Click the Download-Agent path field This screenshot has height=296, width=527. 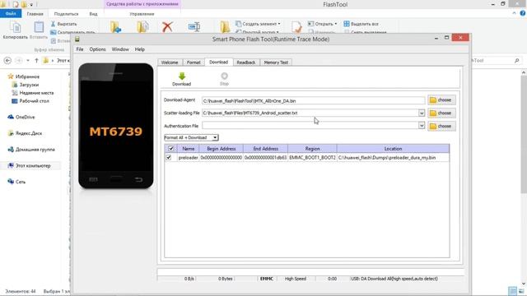coord(313,100)
